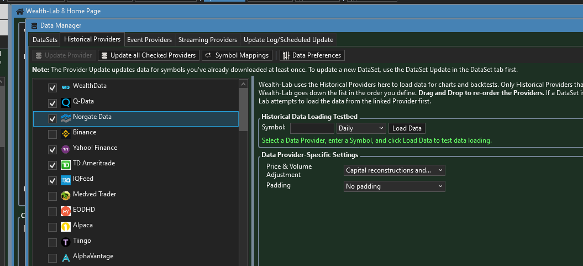The height and width of the screenshot is (266, 583).
Task: Click the Alpaca yellow logo icon
Action: pyautogui.click(x=66, y=227)
